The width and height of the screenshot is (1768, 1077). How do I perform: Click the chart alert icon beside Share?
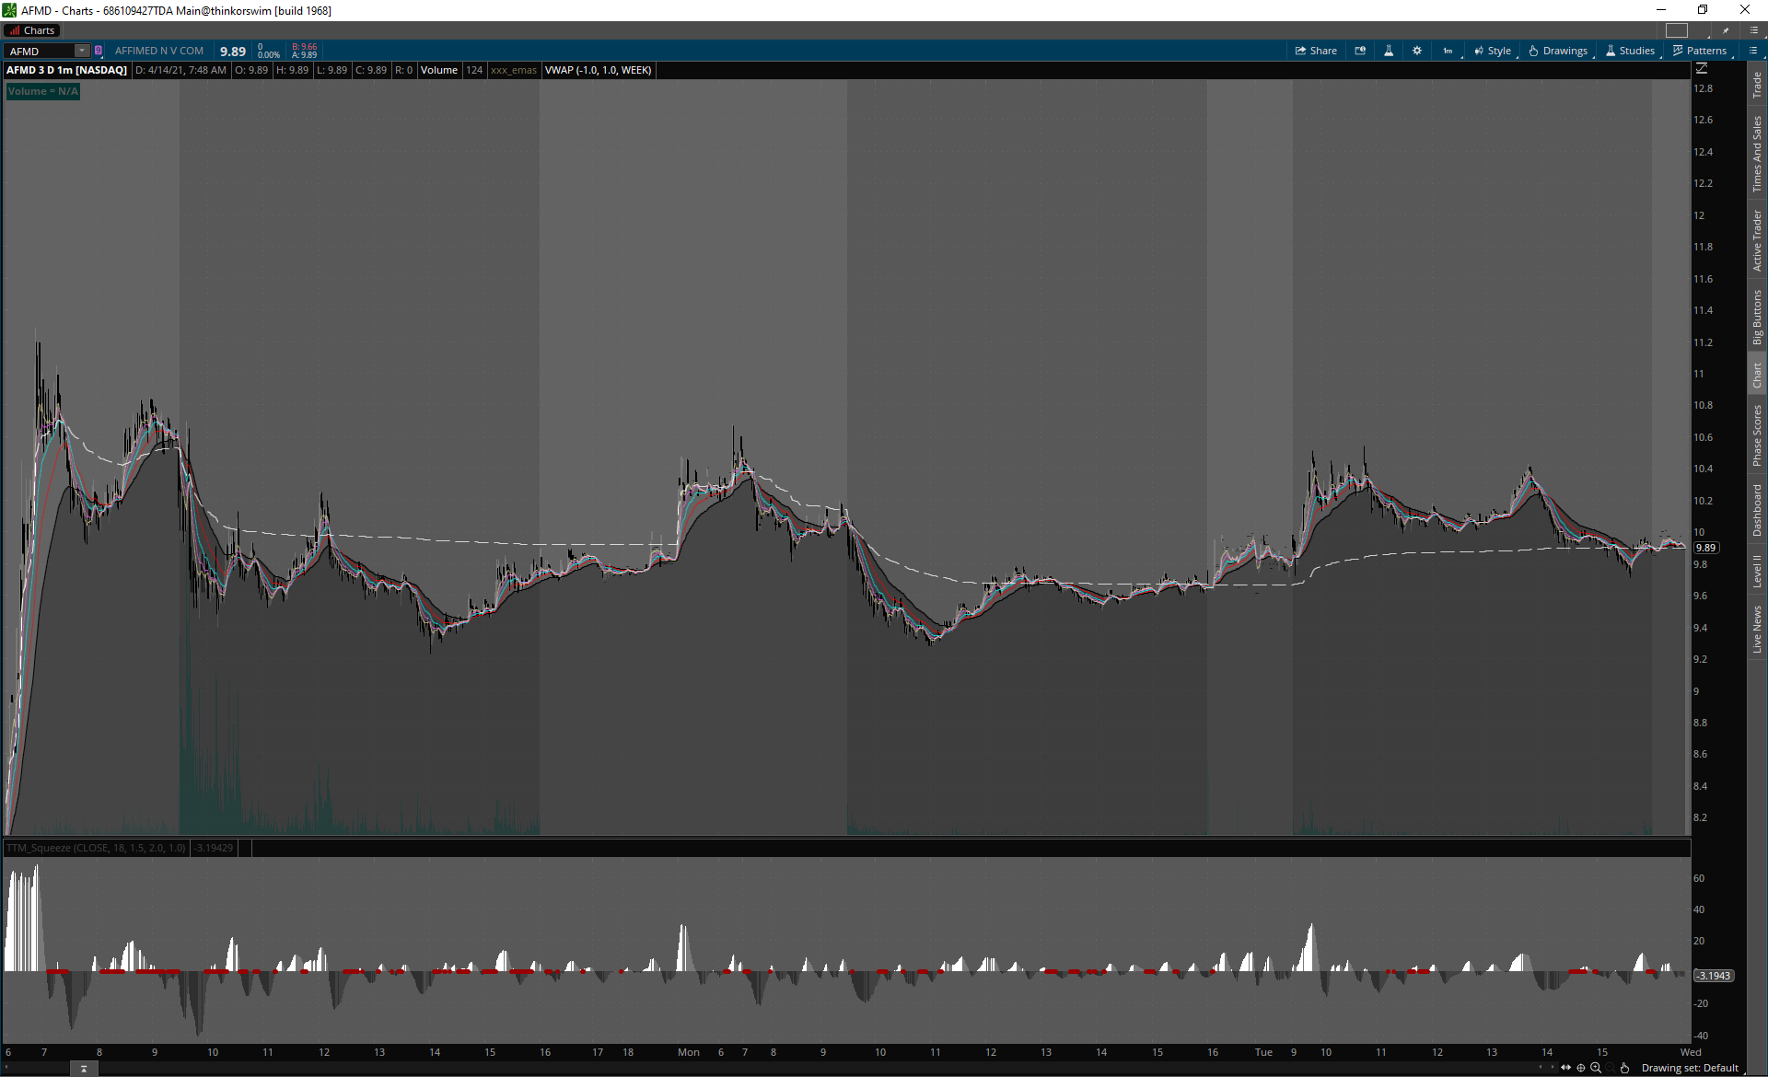[1360, 51]
